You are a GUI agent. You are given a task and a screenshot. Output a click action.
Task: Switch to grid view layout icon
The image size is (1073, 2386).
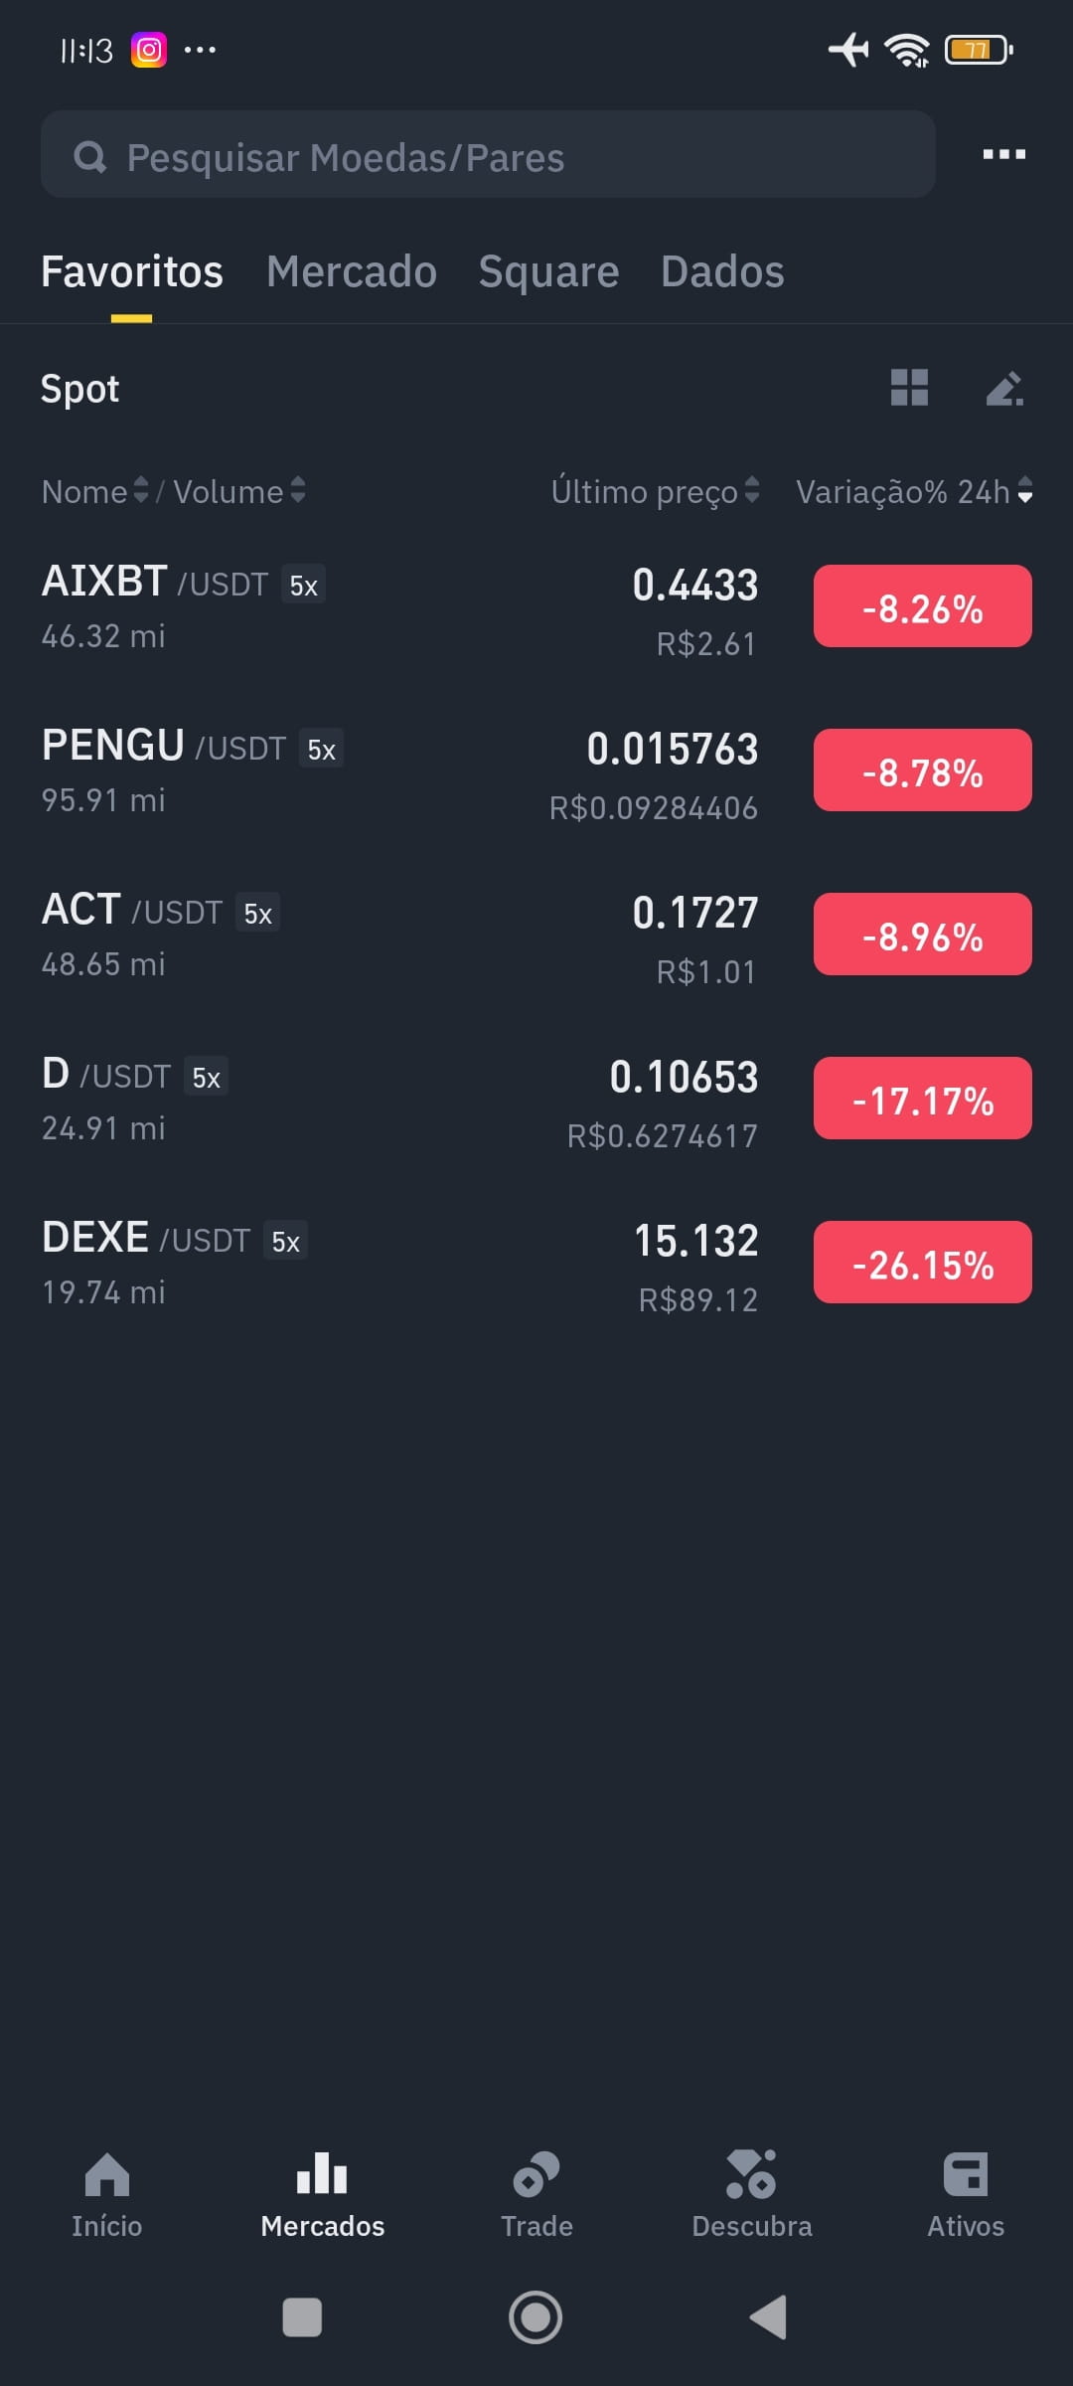(909, 388)
